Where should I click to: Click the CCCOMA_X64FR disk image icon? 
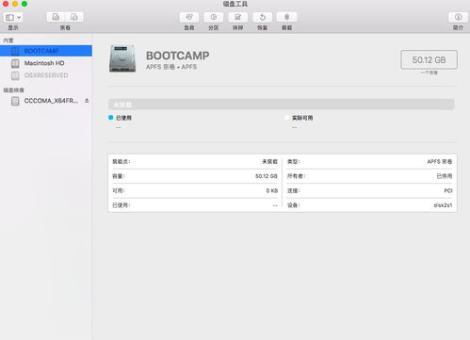pos(15,101)
